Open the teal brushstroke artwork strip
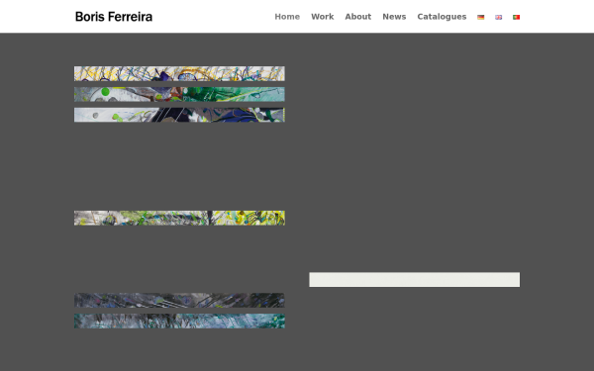This screenshot has height=371, width=594. [x=179, y=321]
